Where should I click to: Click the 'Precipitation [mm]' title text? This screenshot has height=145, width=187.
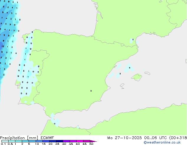coord(19,138)
